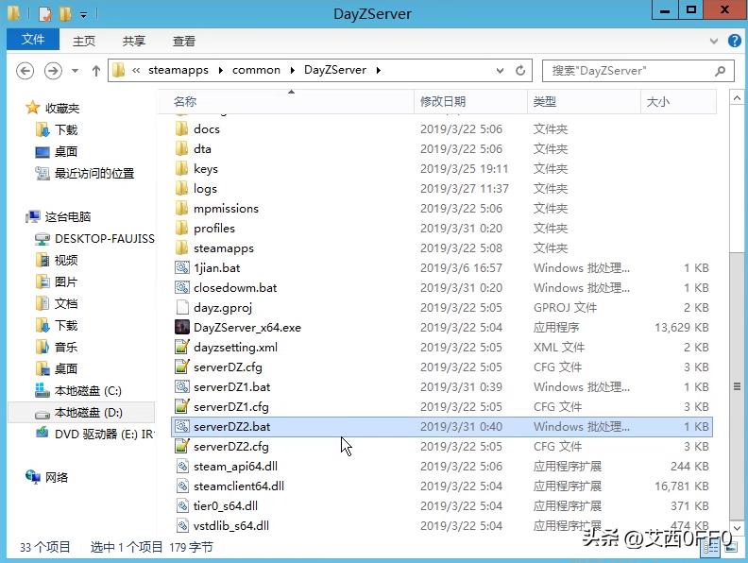
Task: Open 音乐 music library
Action: (66, 347)
